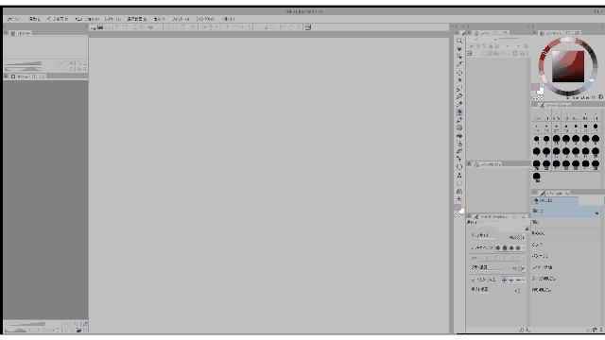The height and width of the screenshot is (340, 605).
Task: Open the File menu
Action: point(14,19)
